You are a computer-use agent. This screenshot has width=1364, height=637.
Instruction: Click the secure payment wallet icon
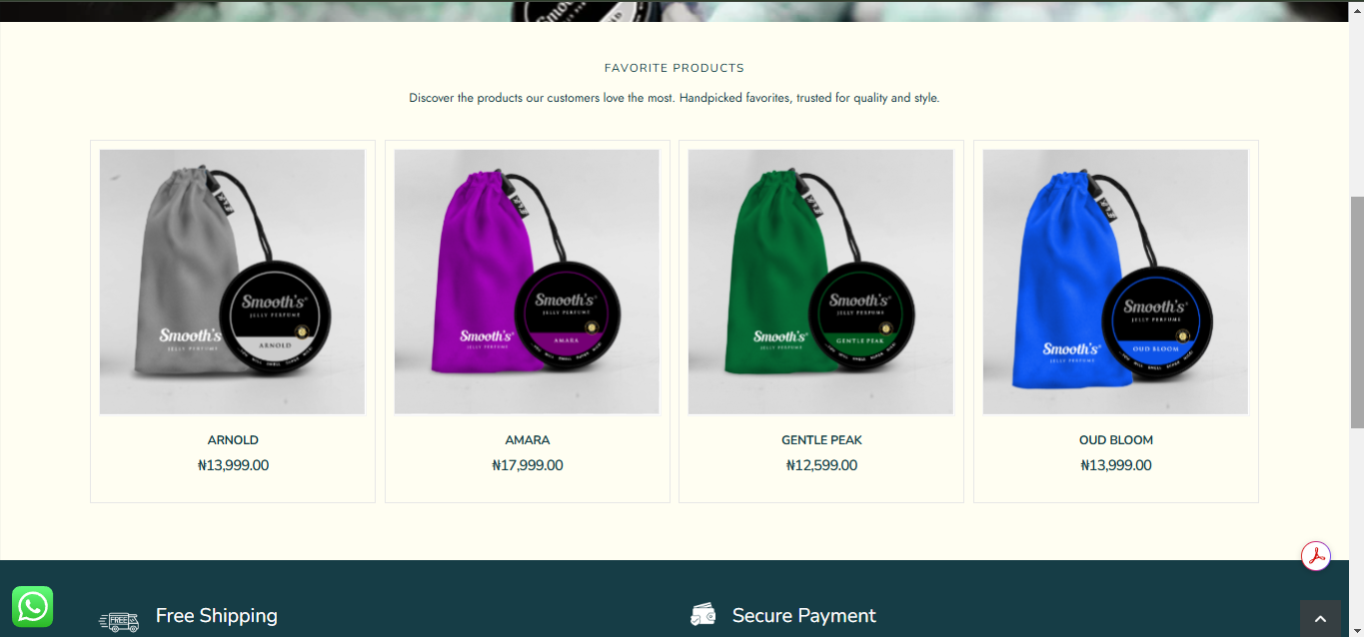click(703, 615)
